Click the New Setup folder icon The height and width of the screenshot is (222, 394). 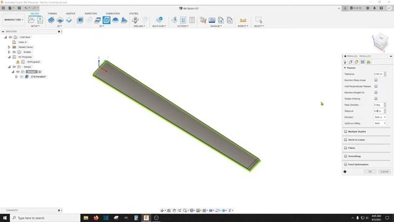31,20
